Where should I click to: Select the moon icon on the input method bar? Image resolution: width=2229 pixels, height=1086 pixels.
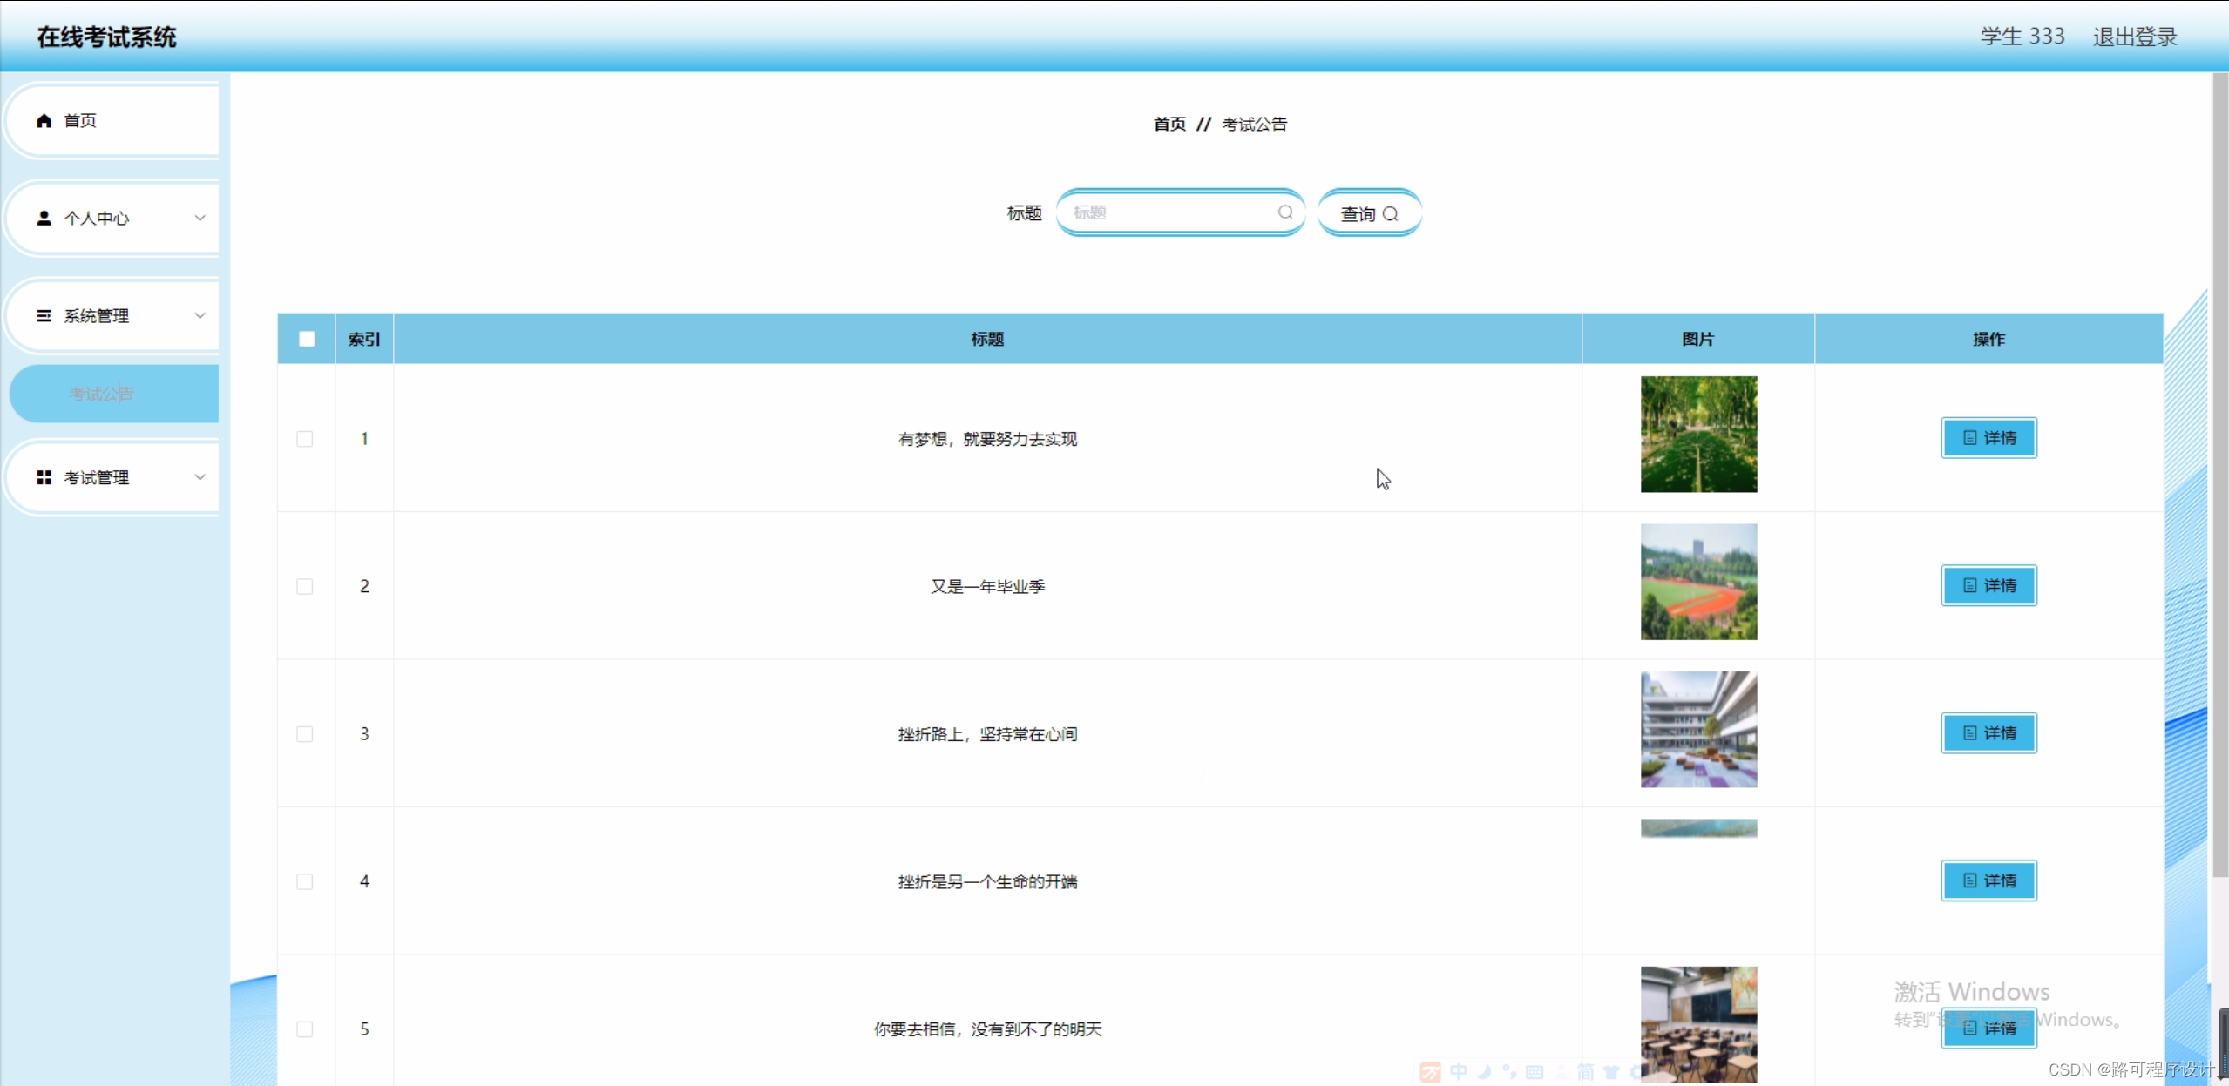click(x=1484, y=1073)
